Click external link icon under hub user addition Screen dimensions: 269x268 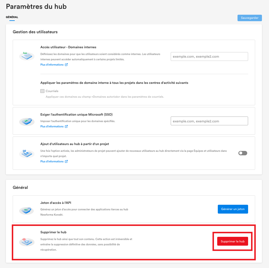click(66, 162)
